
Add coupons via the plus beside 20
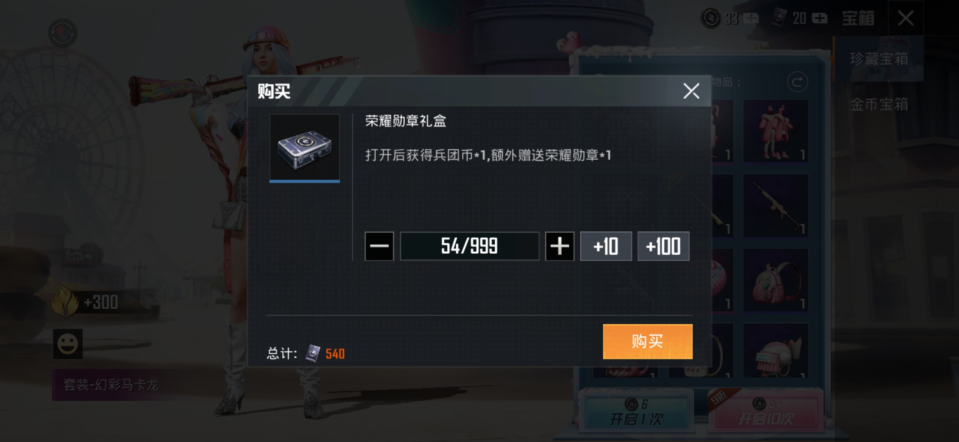pyautogui.click(x=819, y=18)
